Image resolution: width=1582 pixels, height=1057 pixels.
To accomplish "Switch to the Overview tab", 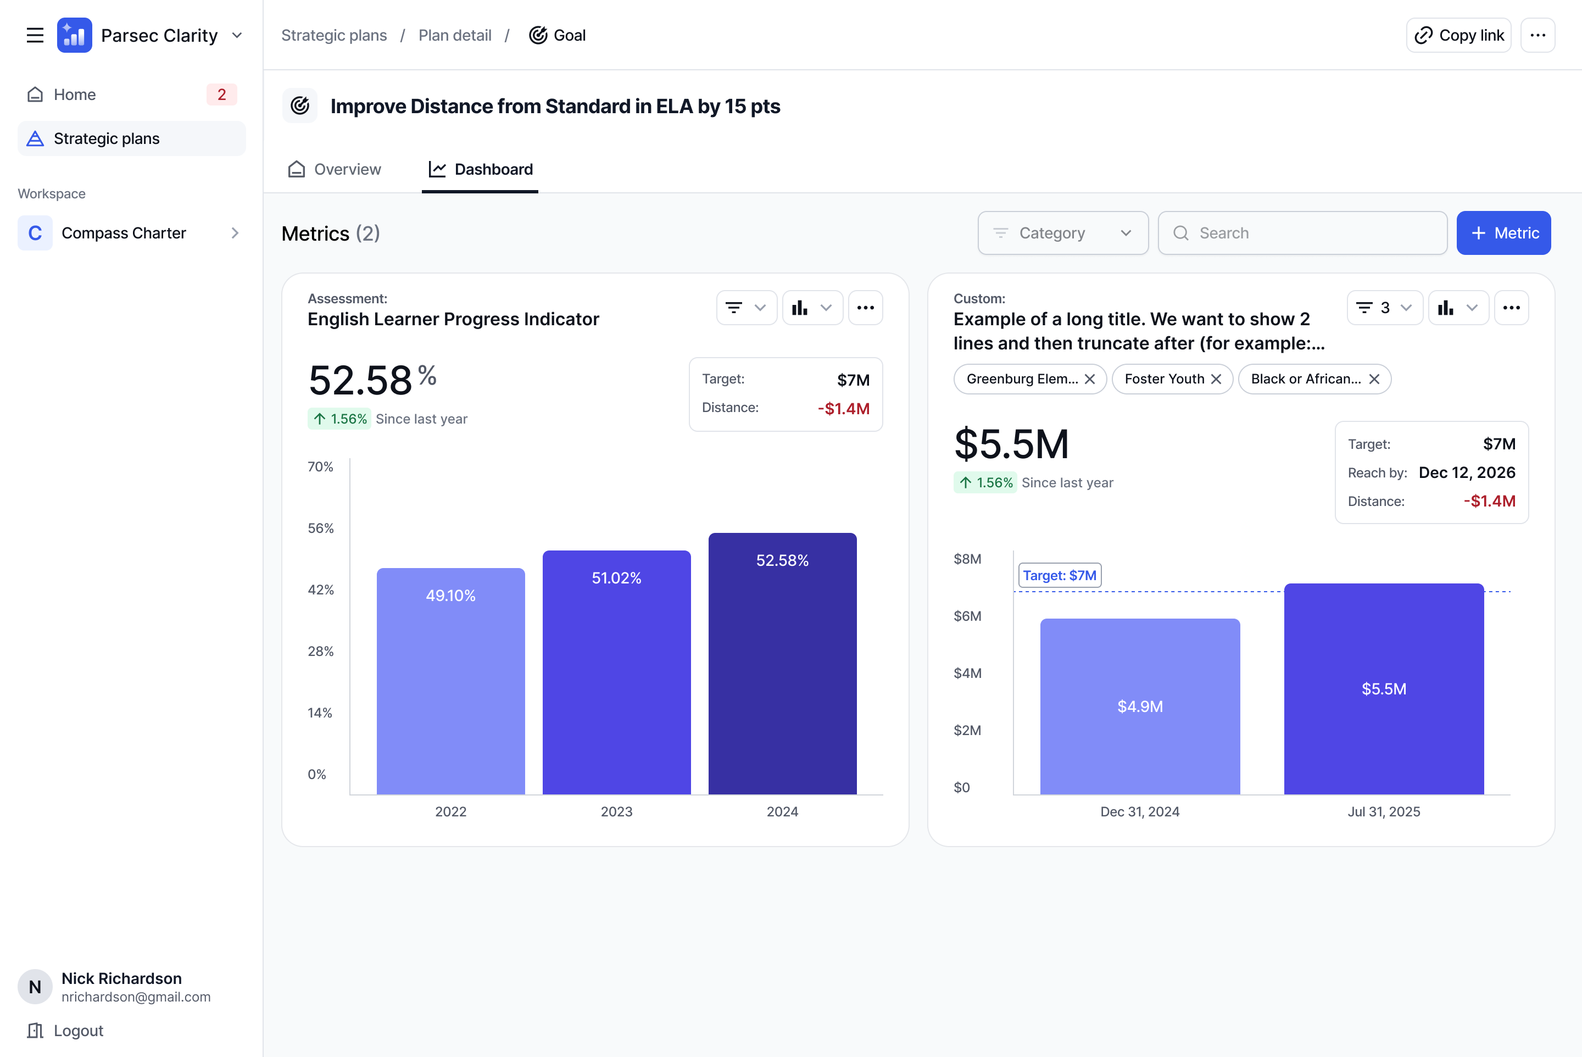I will click(335, 169).
